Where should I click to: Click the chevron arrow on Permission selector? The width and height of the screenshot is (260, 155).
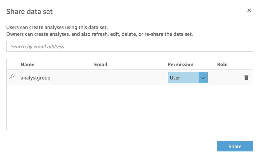pos(203,77)
